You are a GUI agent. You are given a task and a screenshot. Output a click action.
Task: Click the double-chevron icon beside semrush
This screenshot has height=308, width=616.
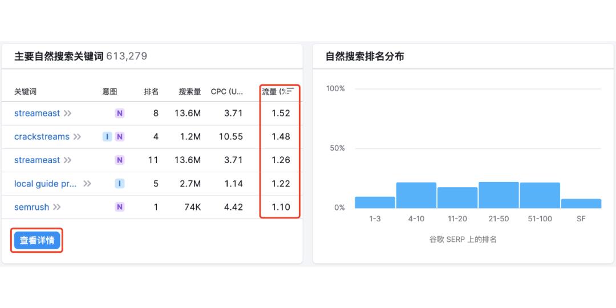pos(57,207)
